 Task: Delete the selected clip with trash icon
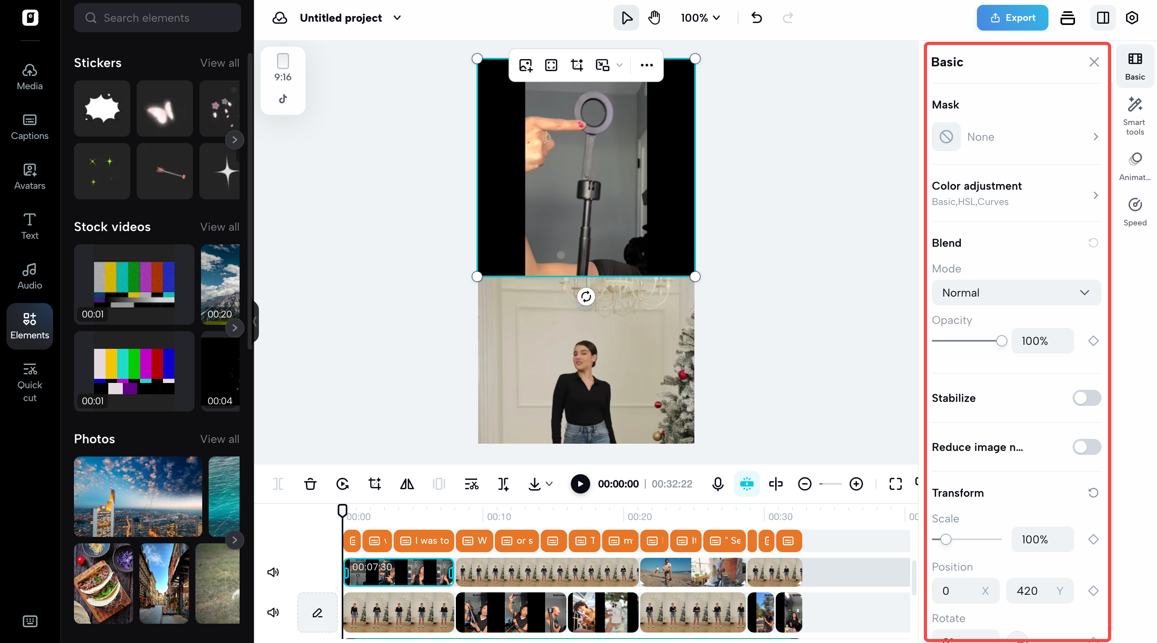tap(310, 484)
